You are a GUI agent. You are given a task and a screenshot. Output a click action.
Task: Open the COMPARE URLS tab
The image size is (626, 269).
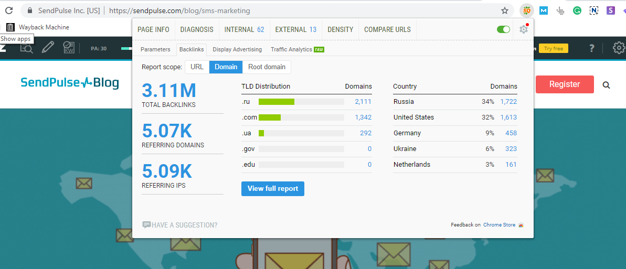pos(387,29)
